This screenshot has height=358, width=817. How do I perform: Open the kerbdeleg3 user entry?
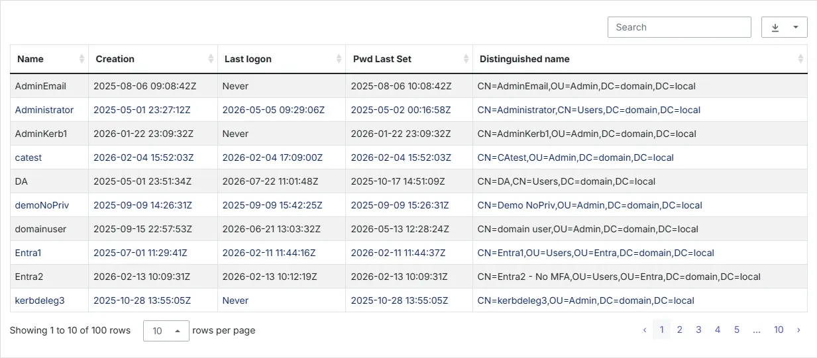pos(40,300)
